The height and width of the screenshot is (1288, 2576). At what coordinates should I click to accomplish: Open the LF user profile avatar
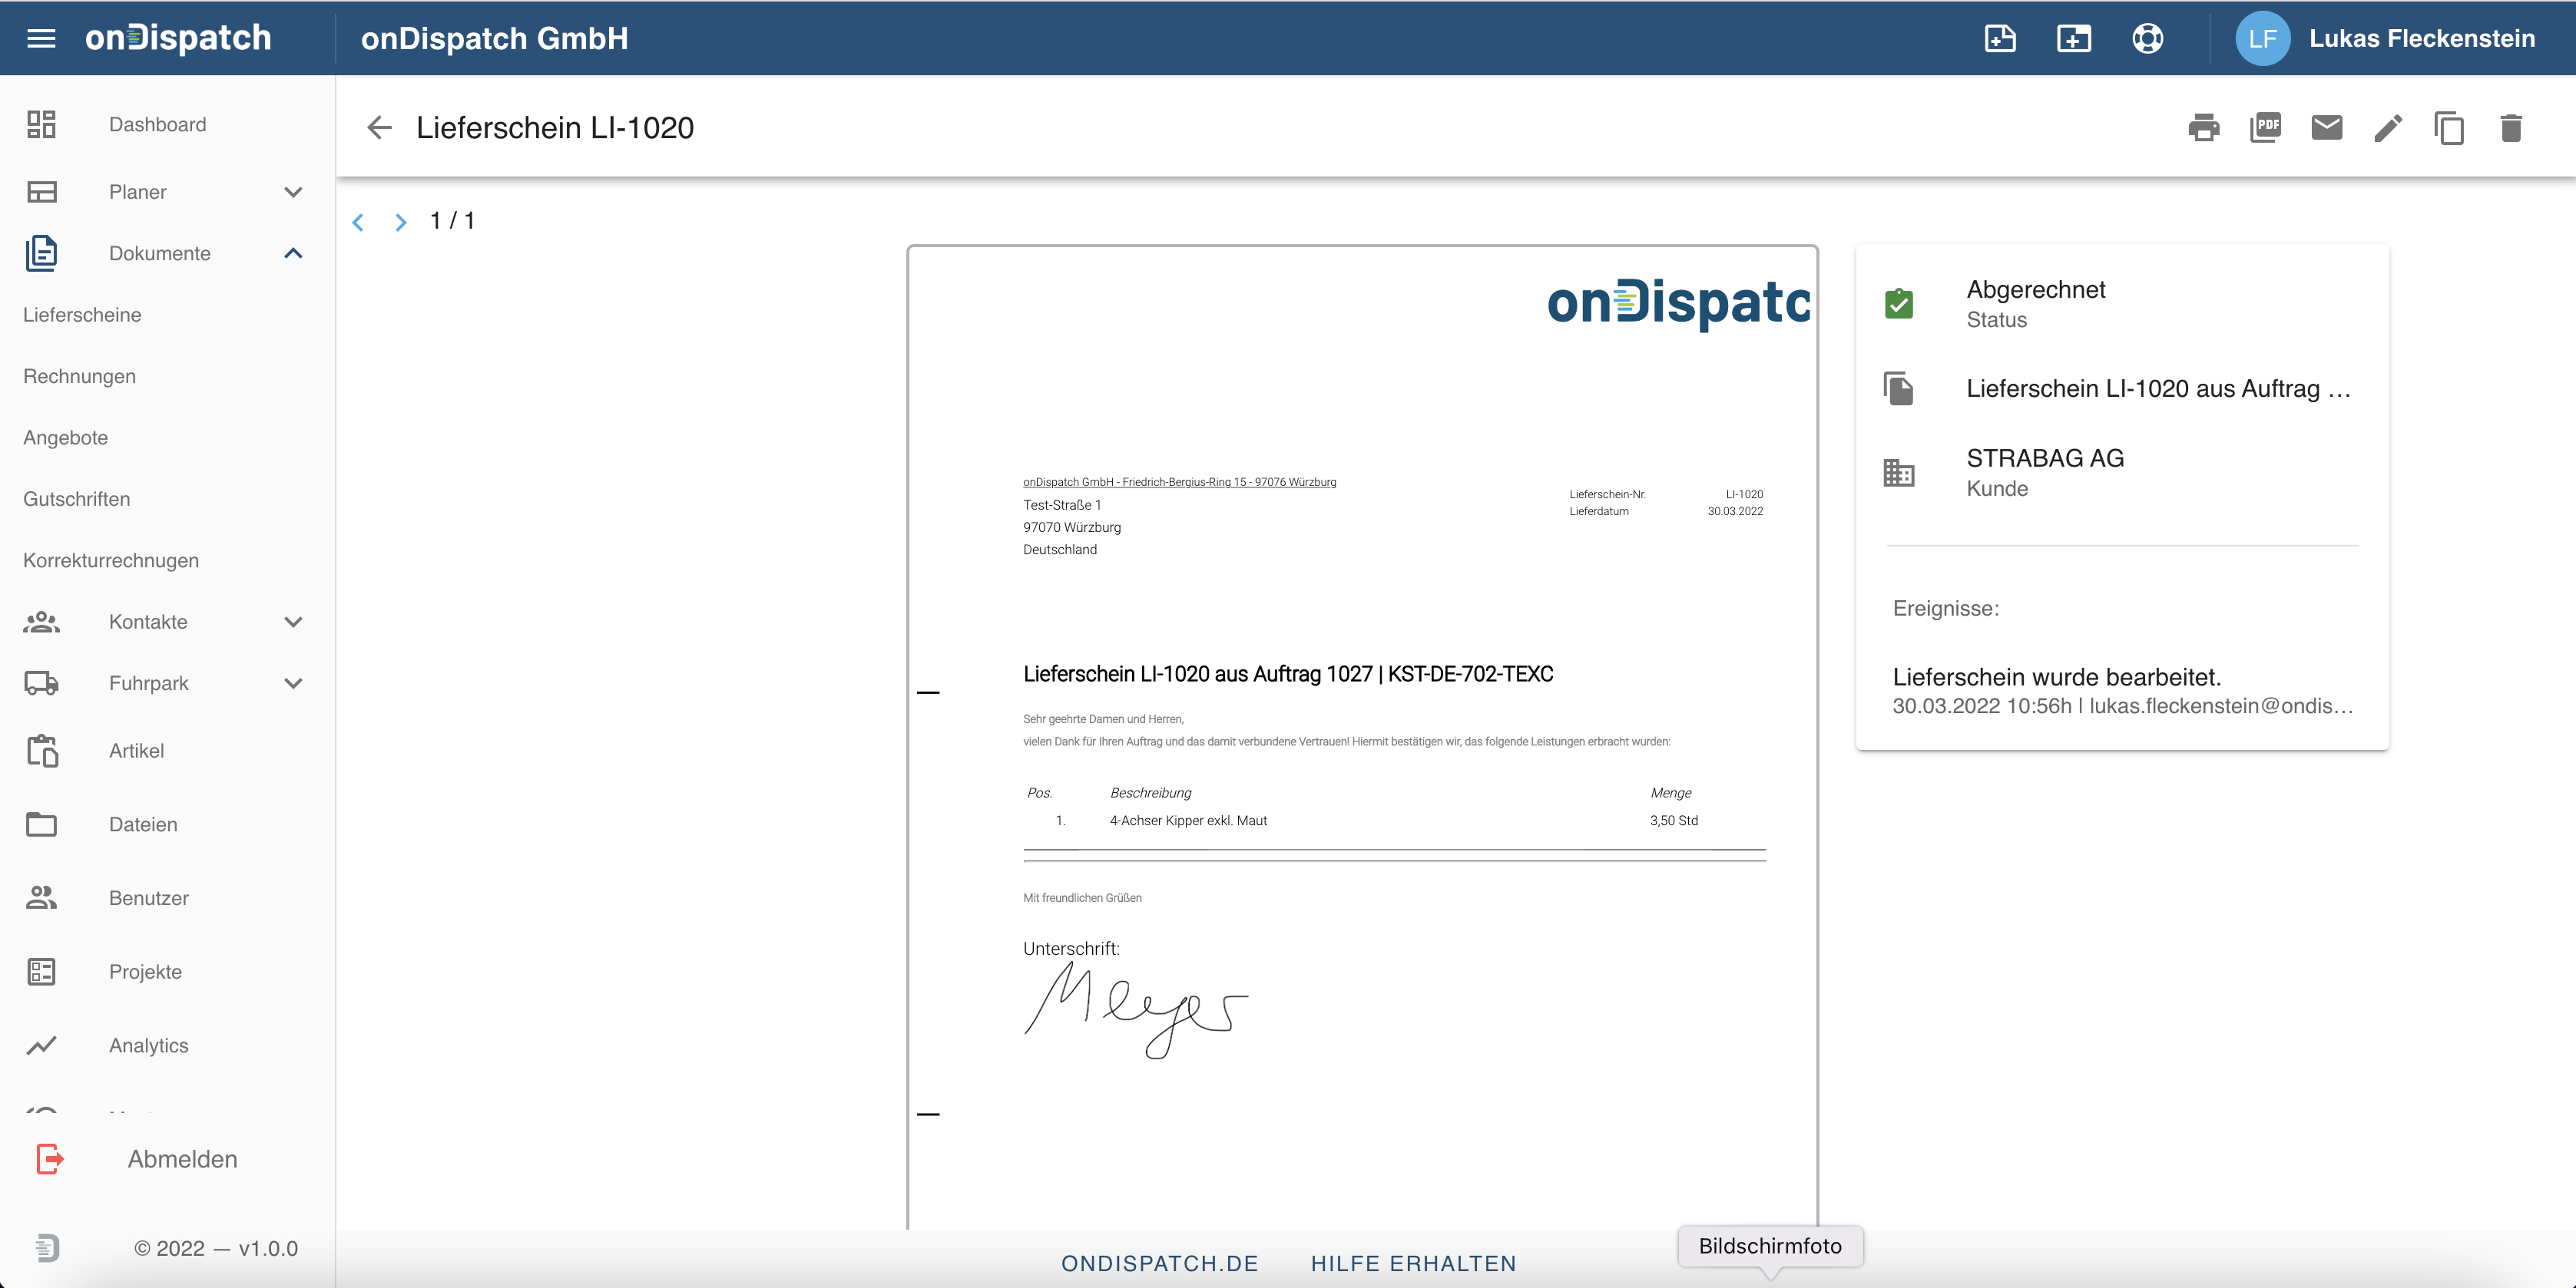click(2262, 38)
